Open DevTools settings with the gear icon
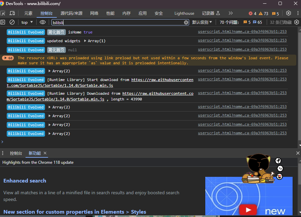The height and width of the screenshot is (217, 301). 288,13
